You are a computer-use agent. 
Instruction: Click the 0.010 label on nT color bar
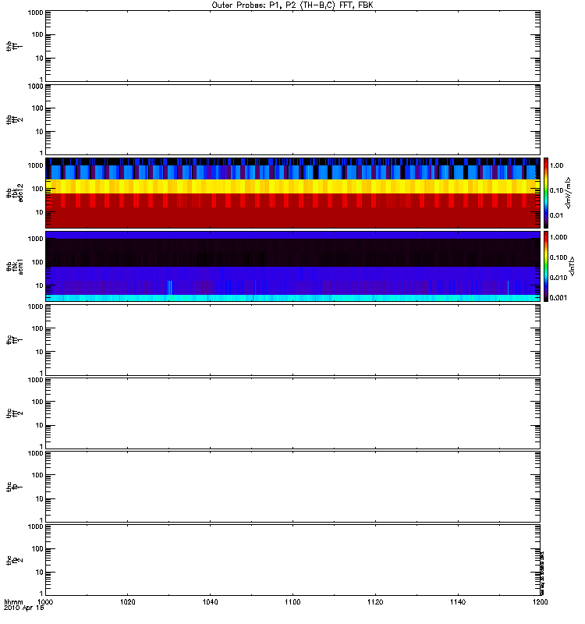tap(558, 278)
